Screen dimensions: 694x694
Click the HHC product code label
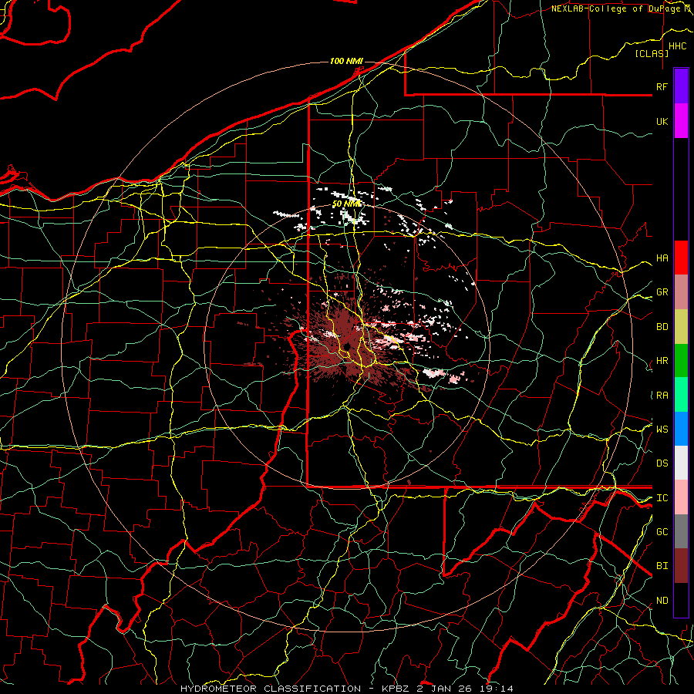coord(678,46)
